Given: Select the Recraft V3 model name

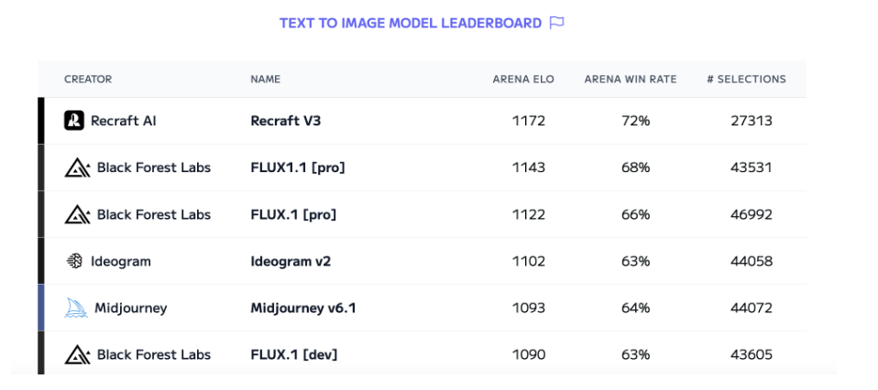Looking at the screenshot, I should (286, 120).
